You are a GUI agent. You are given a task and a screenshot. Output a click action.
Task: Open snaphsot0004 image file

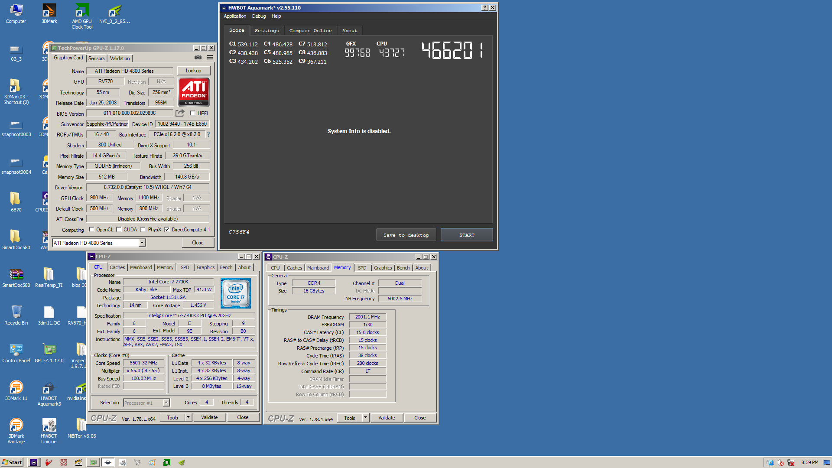[16, 165]
